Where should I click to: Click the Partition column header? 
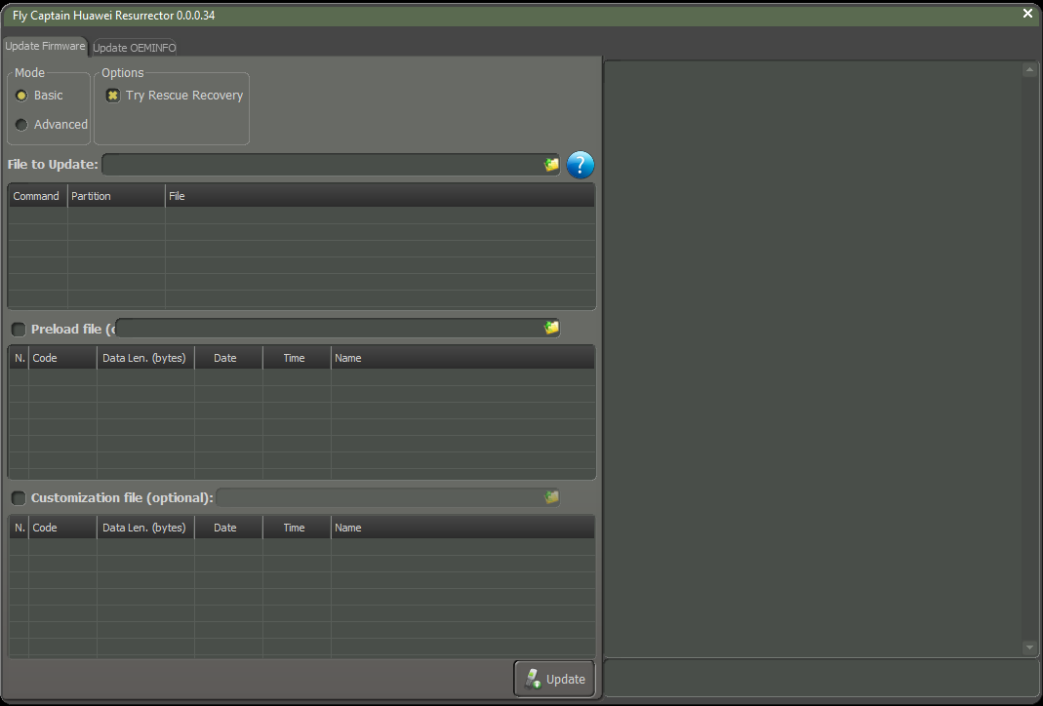coord(116,196)
